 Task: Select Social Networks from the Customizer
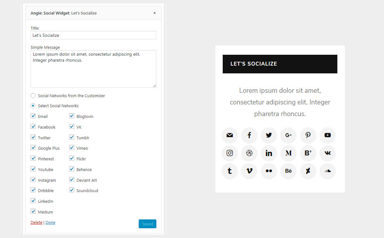33,96
